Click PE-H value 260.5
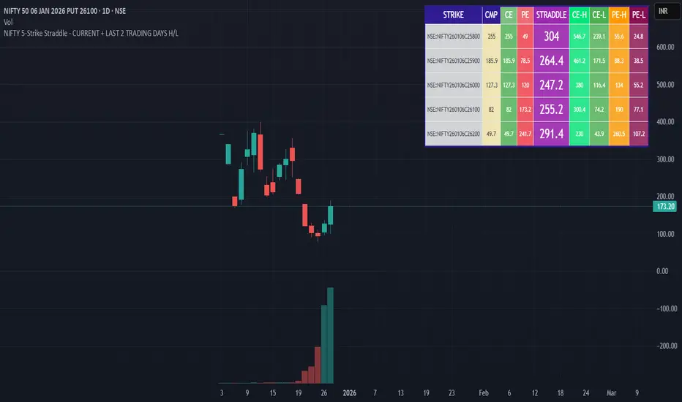The height and width of the screenshot is (402, 682). (619, 134)
